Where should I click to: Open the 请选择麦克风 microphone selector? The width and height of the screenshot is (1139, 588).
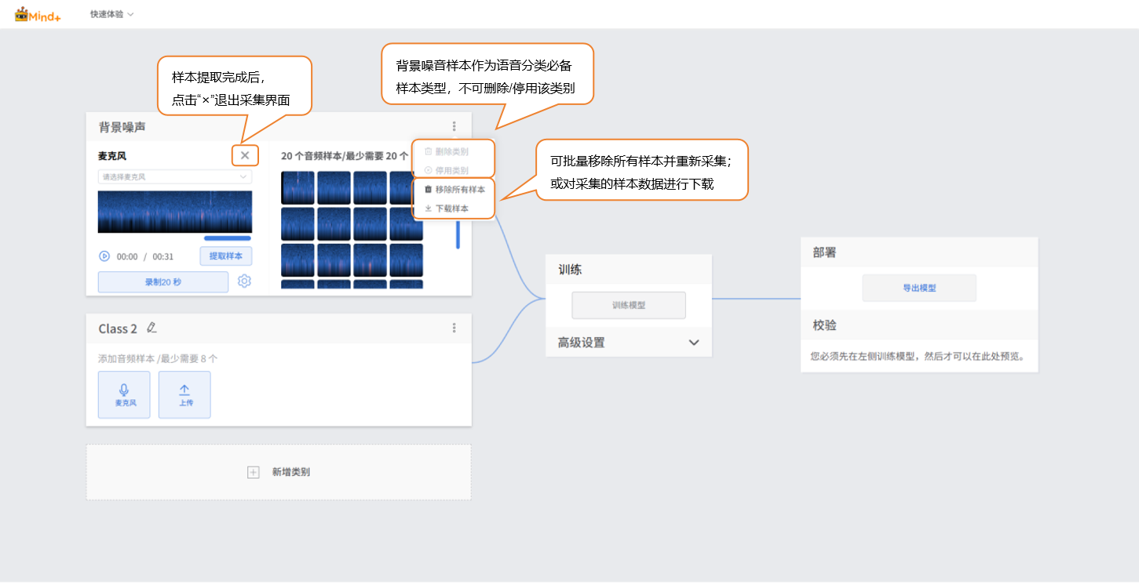174,177
